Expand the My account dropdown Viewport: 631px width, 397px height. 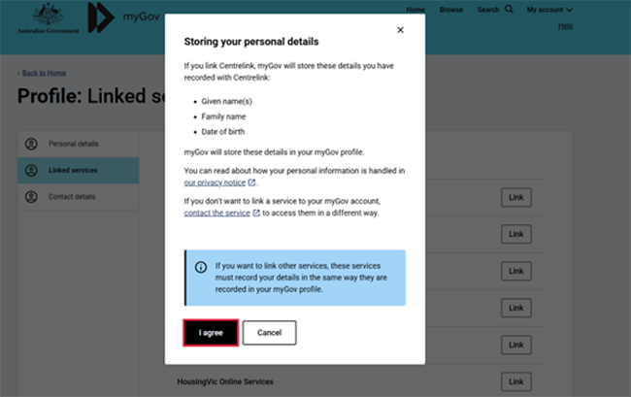pyautogui.click(x=549, y=10)
